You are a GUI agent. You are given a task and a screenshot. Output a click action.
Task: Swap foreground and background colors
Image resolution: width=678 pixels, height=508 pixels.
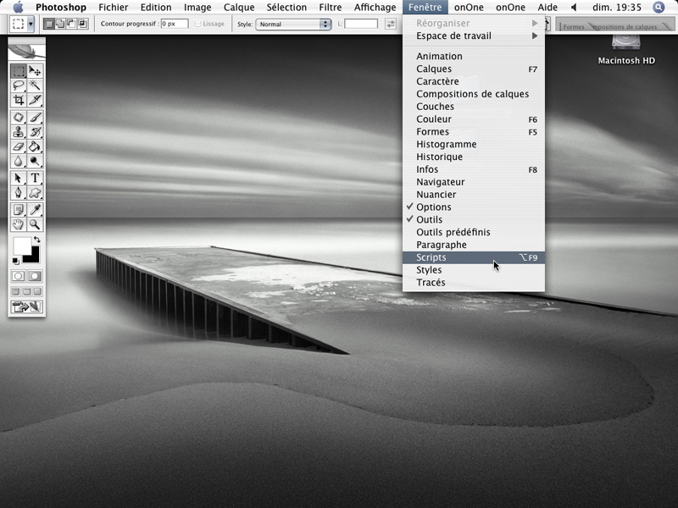(37, 240)
